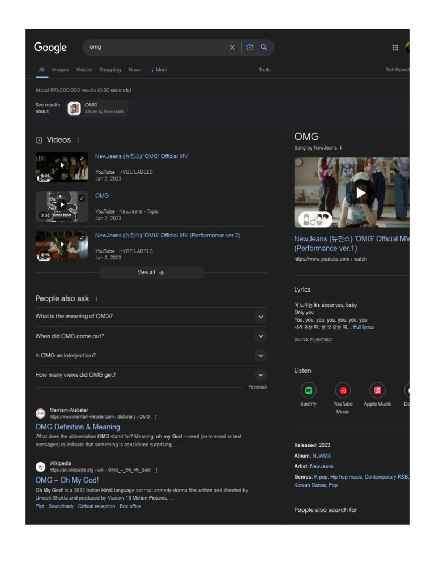435x580 pixels.
Task: Expand "When did OMG come out?"
Action: 151,336
